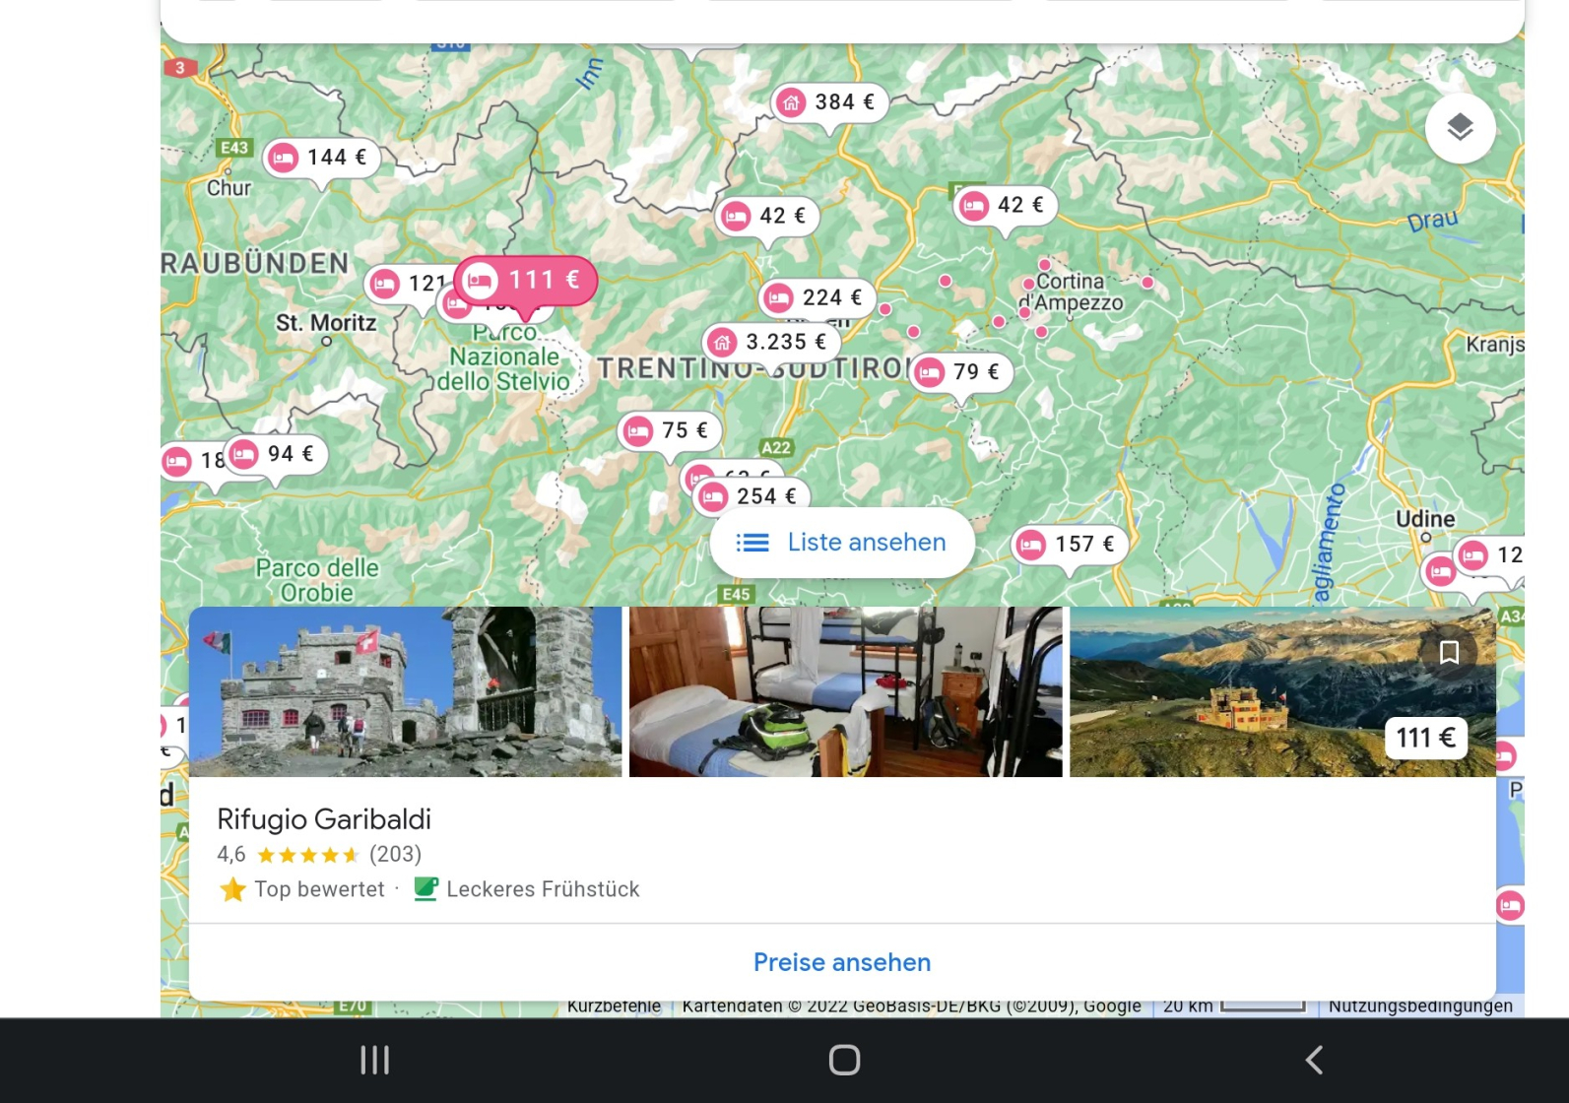Select the 94 € hotel marker

(276, 454)
